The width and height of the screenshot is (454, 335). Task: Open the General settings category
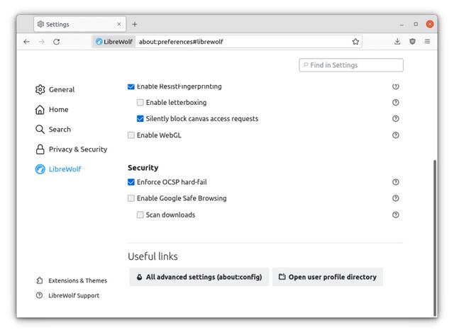(x=55, y=90)
